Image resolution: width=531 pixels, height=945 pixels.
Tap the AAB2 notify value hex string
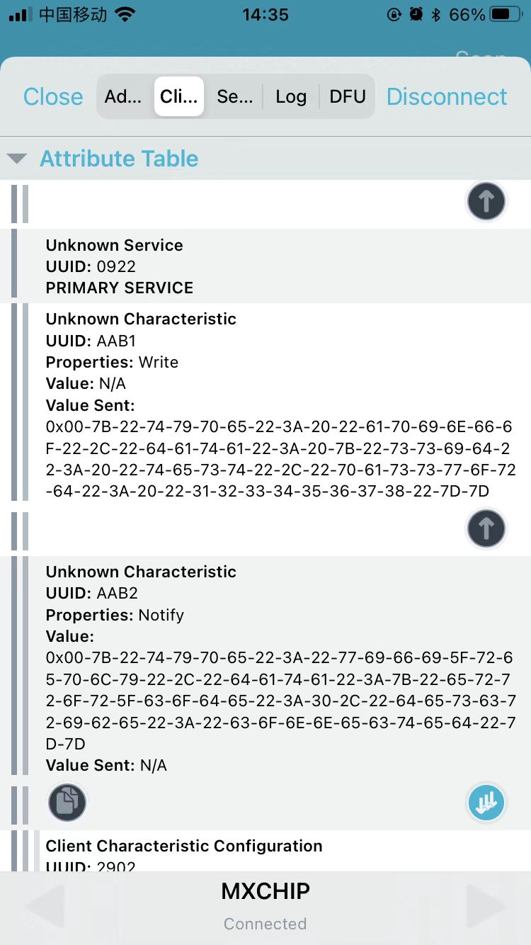click(x=281, y=701)
